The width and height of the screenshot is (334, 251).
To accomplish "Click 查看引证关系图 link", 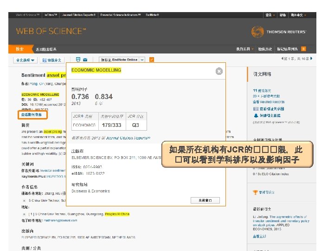I will coord(272,109).
